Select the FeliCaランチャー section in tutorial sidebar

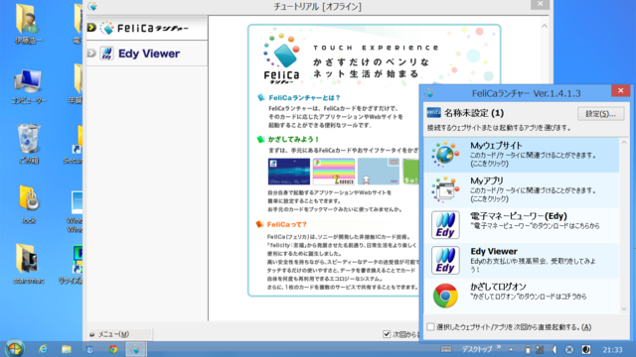[147, 28]
